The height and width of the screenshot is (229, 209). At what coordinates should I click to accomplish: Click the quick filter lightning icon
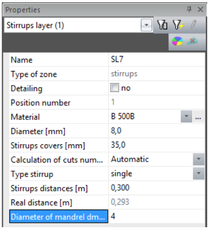(178, 25)
